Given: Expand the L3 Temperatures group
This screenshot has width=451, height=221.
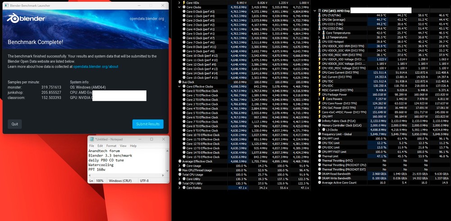Looking at the screenshot, I should [319, 37].
